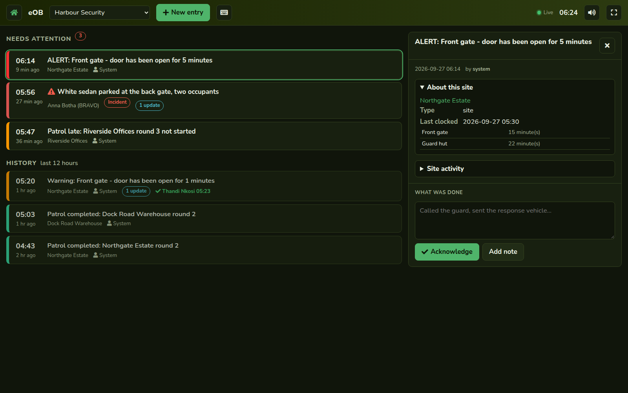
Task: Click the Riverside Offices site label
Action: pos(68,141)
